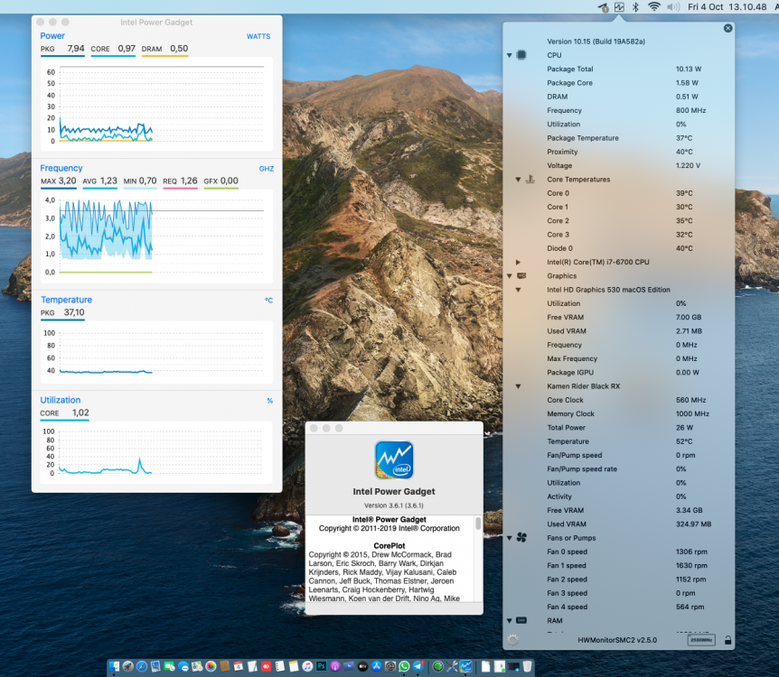
Task: Open Finder from the Dock
Action: click(x=114, y=666)
